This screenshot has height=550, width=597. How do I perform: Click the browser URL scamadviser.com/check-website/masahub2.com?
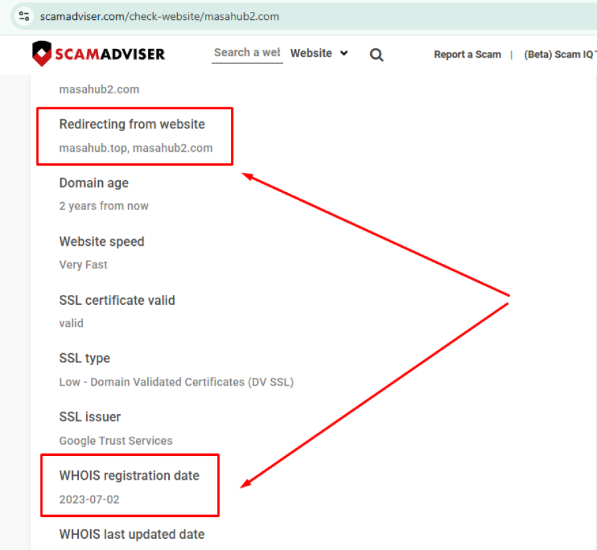coord(159,17)
